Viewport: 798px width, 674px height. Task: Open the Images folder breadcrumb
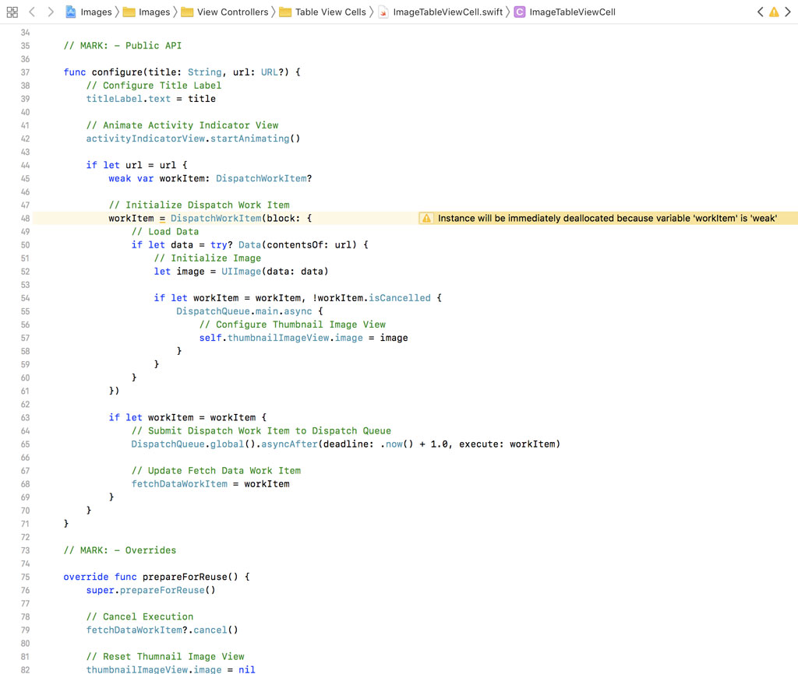pyautogui.click(x=154, y=12)
